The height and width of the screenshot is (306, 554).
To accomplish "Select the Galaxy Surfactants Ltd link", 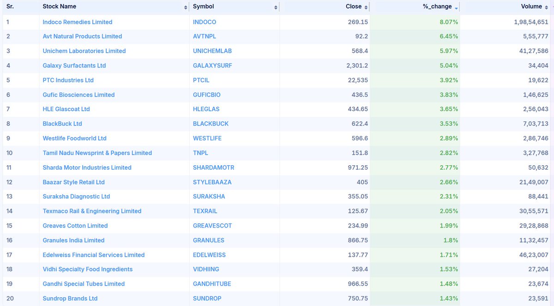I will [74, 66].
